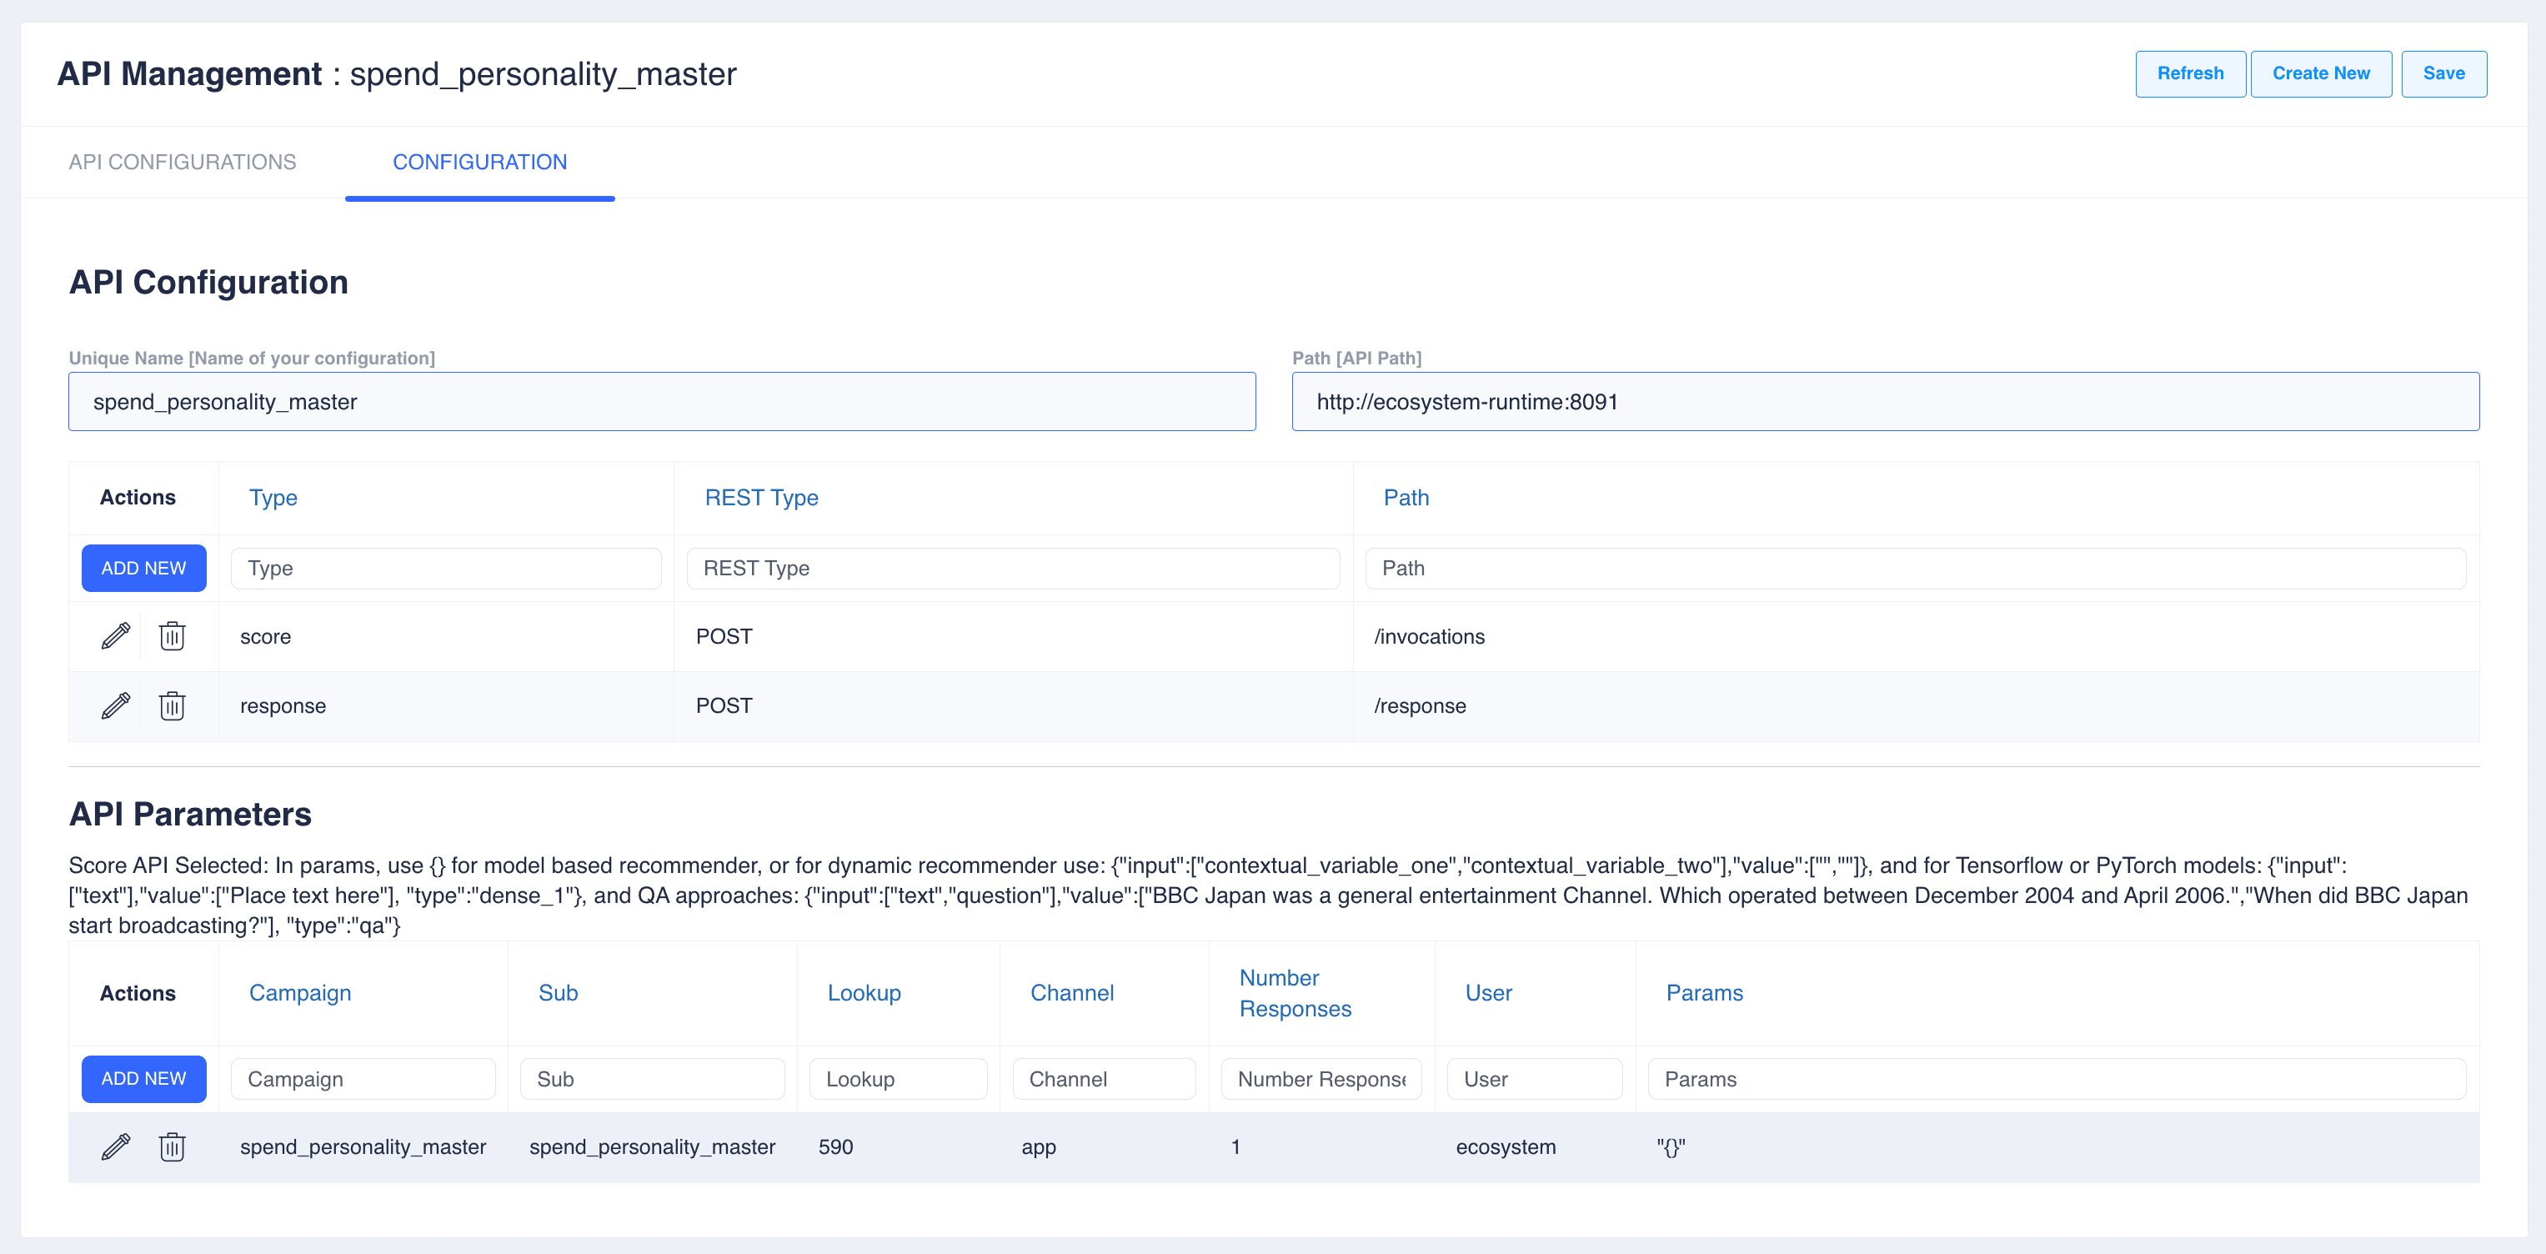2546x1254 pixels.
Task: Click the API Path input field
Action: 1884,401
